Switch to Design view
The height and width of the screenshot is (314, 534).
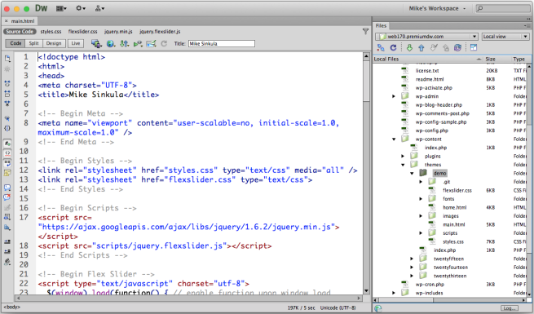point(54,43)
